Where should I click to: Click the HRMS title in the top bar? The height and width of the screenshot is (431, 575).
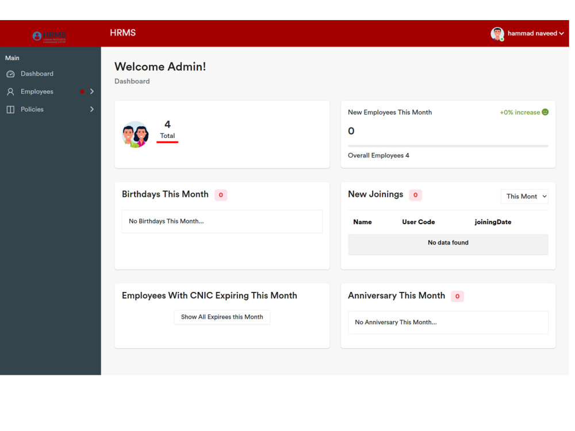pyautogui.click(x=123, y=33)
